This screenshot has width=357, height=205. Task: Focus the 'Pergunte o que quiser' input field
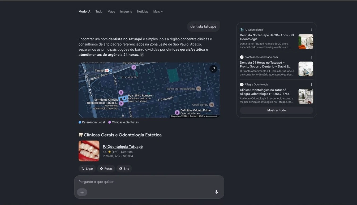point(149,182)
